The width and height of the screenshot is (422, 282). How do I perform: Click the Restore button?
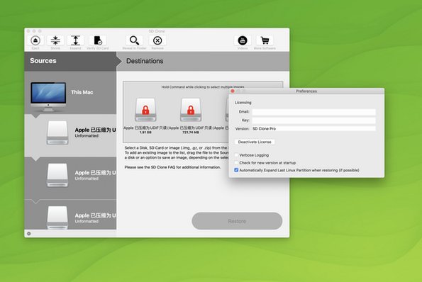tap(237, 221)
